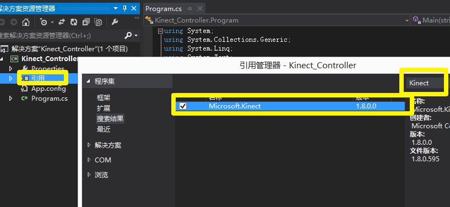Select the solution 'Kinect_Controller' root node
The image size is (450, 207).
70,49
